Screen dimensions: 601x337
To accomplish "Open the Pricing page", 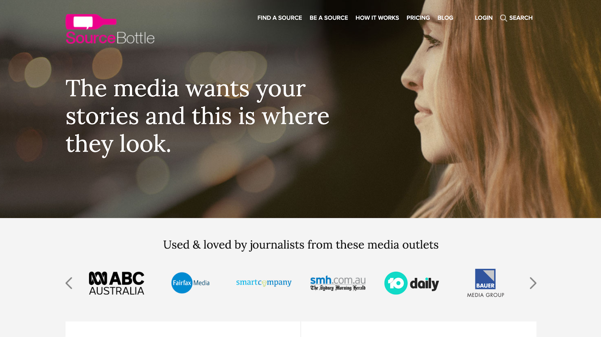I will pos(418,18).
